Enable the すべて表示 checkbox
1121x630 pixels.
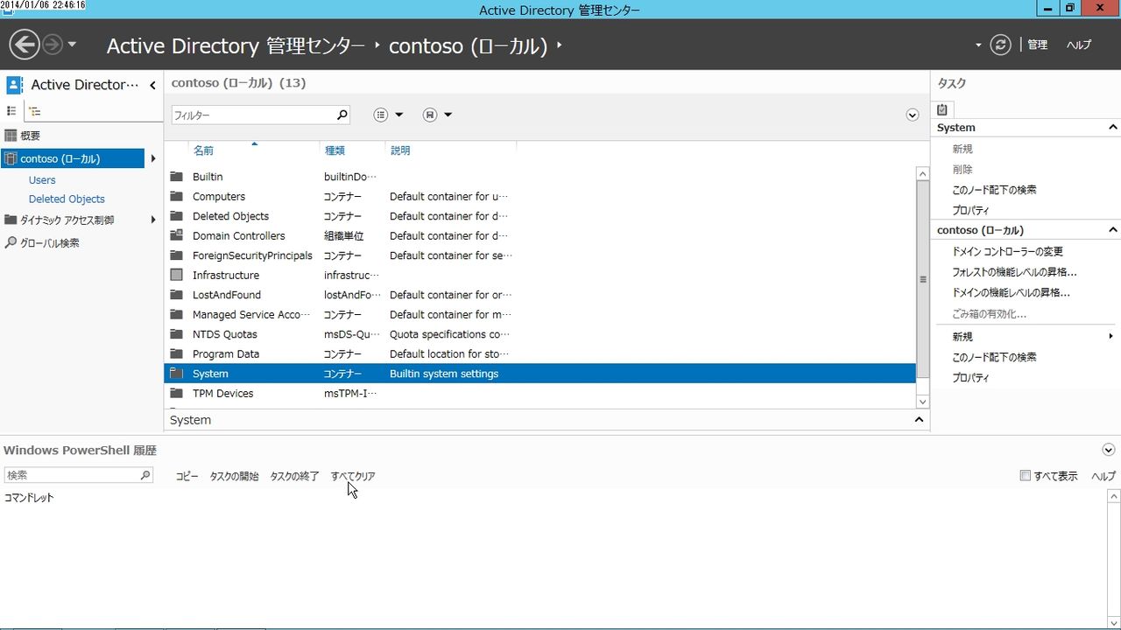[x=1025, y=476]
